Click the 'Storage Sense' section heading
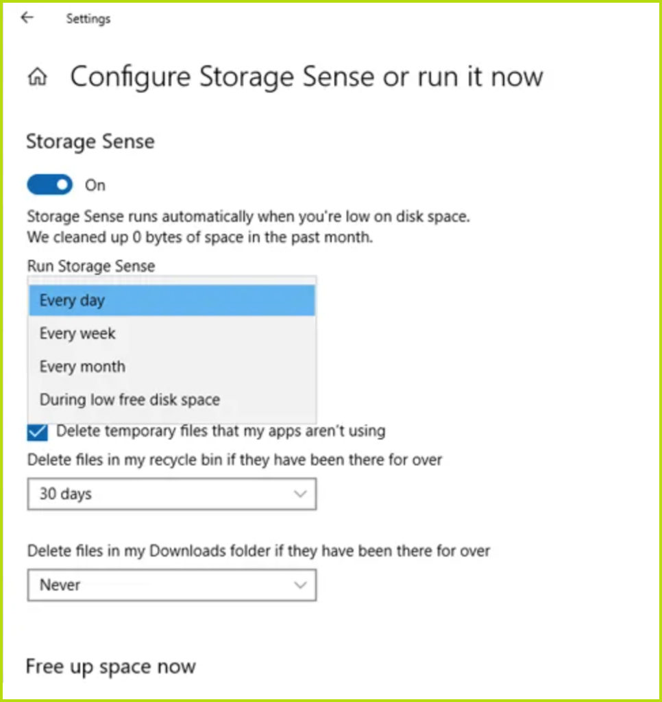 [x=90, y=141]
